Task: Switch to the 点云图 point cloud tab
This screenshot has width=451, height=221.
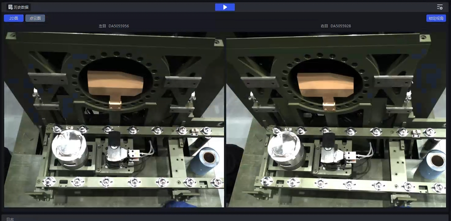Action: click(35, 18)
